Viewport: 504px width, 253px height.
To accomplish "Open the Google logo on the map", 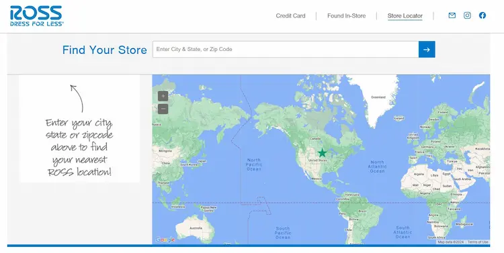I will [x=165, y=240].
